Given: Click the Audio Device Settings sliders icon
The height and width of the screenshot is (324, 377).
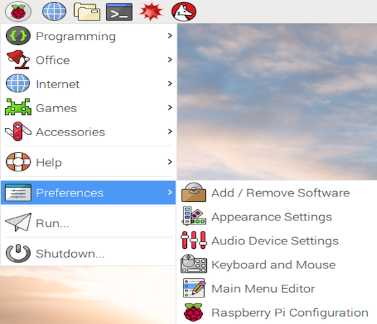Looking at the screenshot, I should [193, 240].
